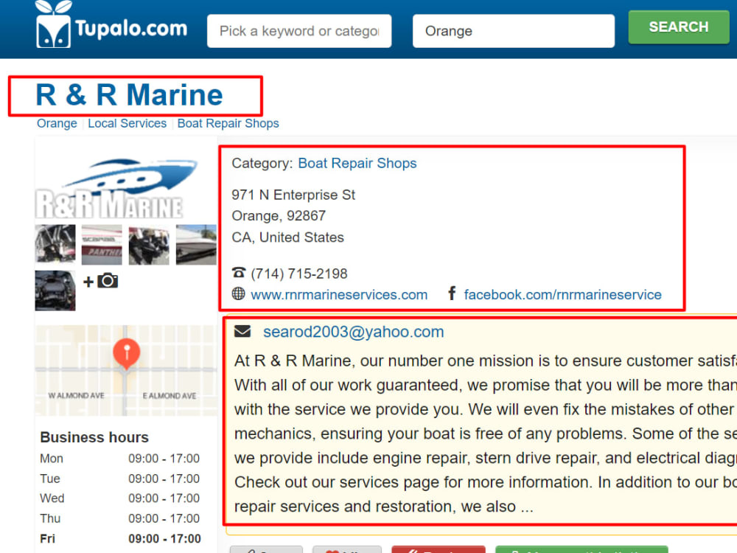This screenshot has width=737, height=553.
Task: Click the Facebook f icon
Action: 452,293
